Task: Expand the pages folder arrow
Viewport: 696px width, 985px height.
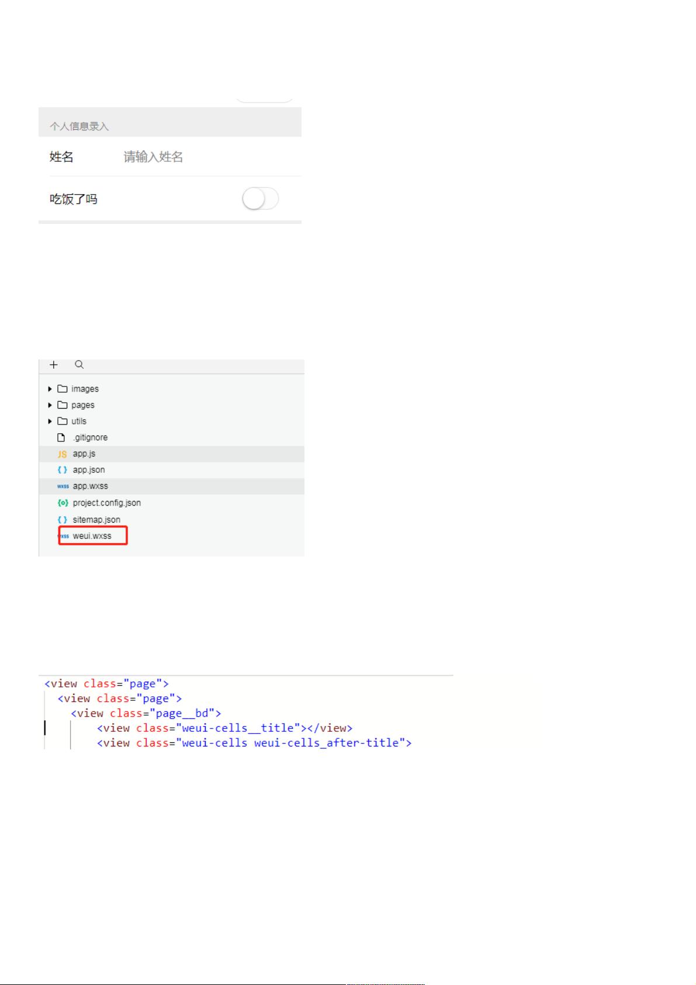Action: coord(50,405)
